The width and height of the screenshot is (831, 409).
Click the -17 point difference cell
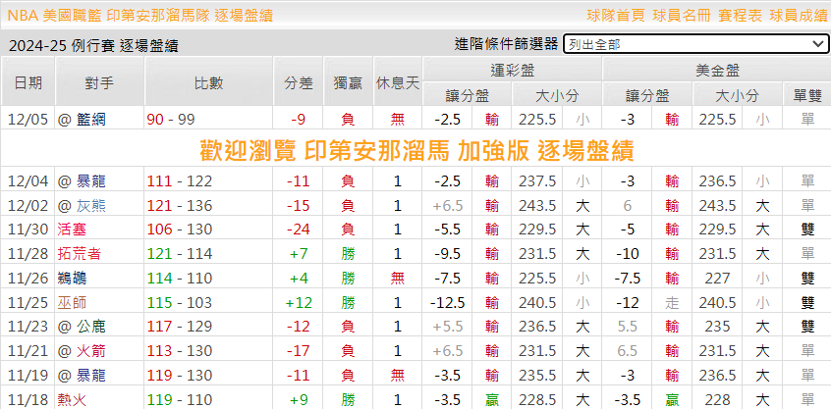coord(299,350)
